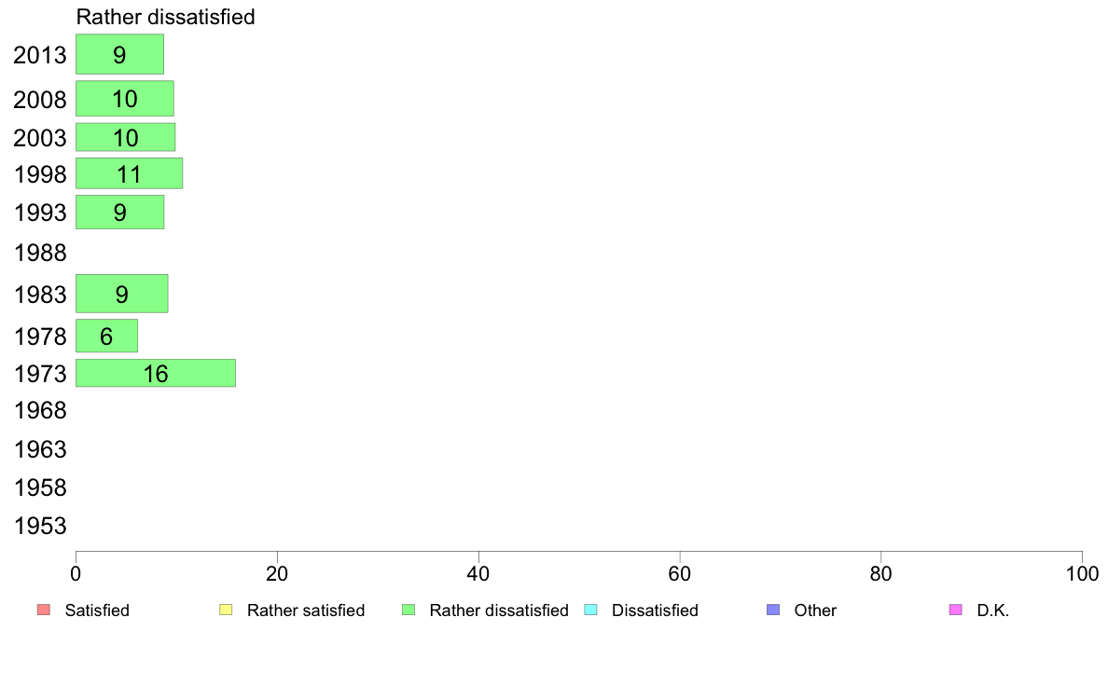Viewport: 1108px width, 686px height.
Task: Click the 1973 bar showing 16
Action: point(155,373)
